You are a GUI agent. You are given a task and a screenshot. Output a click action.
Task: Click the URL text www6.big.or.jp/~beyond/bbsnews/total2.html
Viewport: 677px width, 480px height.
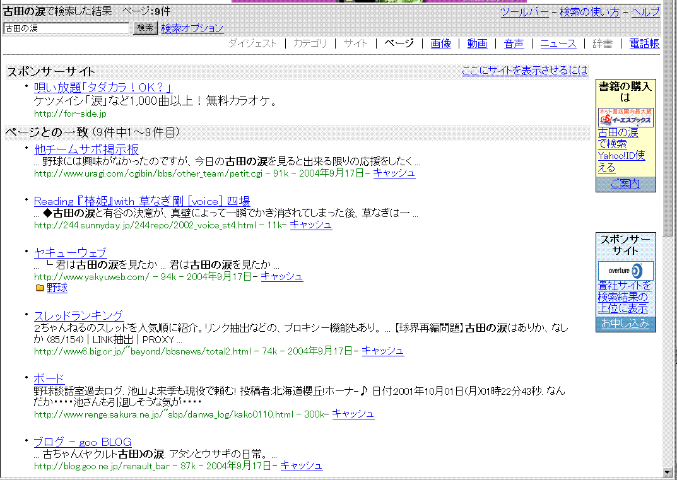pos(143,351)
